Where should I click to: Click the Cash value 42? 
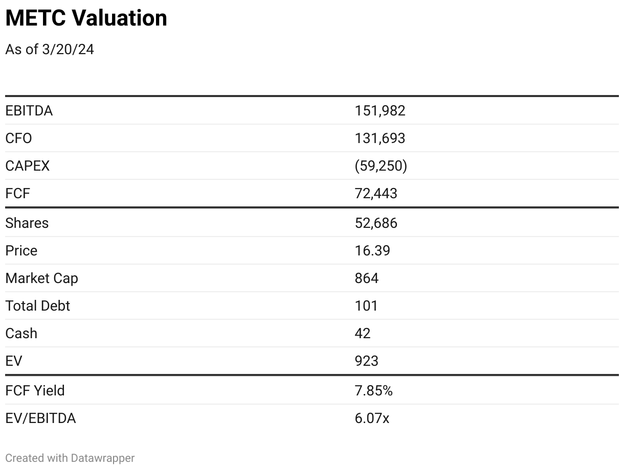(x=363, y=333)
